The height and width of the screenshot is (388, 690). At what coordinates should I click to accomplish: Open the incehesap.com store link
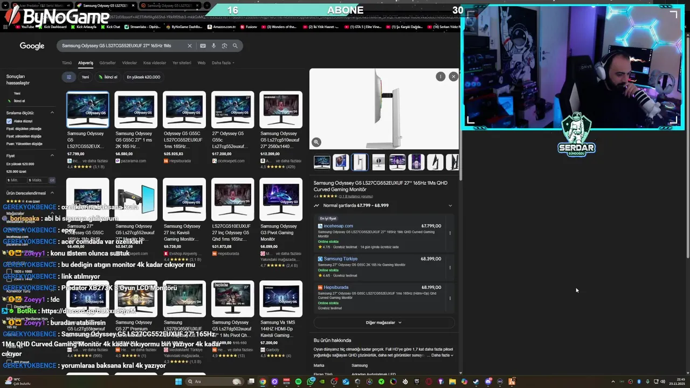338,226
